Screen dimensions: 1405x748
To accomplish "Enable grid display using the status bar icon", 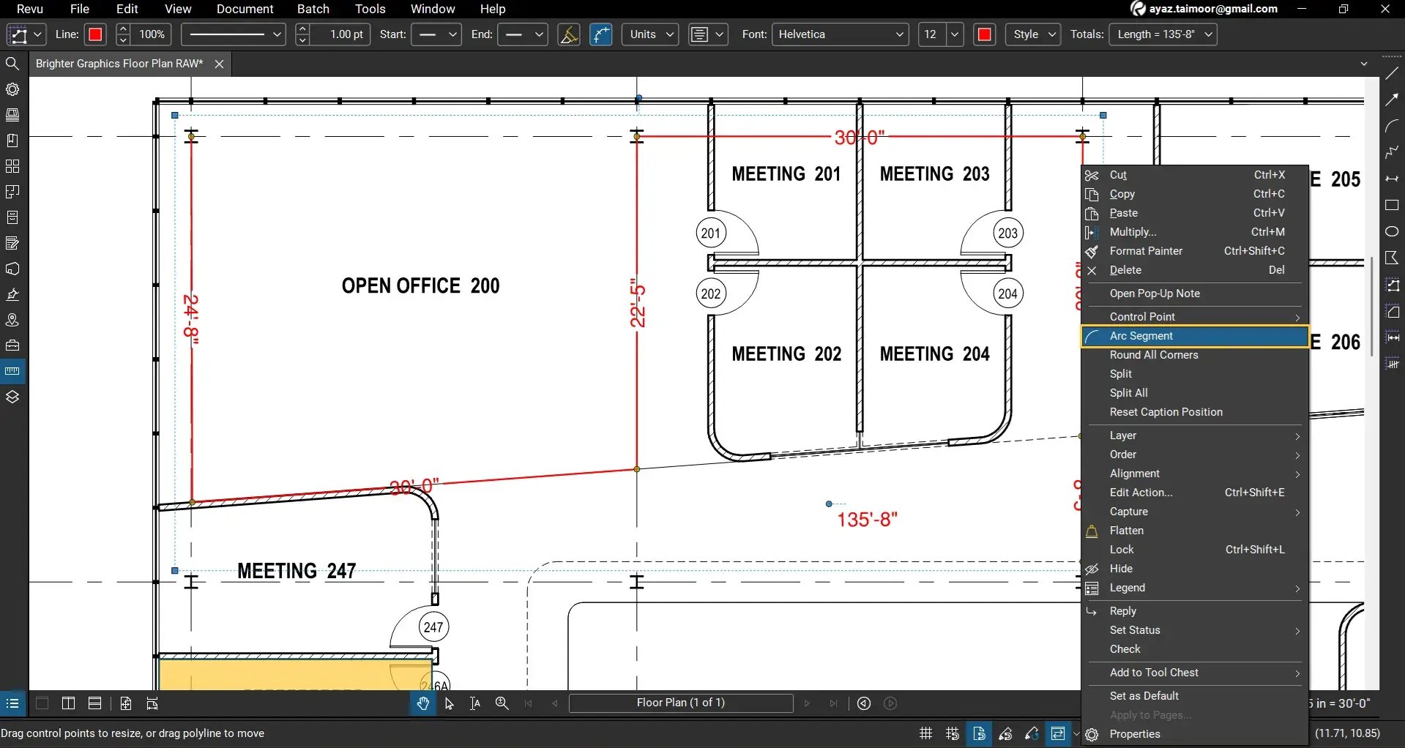I will coord(925,733).
